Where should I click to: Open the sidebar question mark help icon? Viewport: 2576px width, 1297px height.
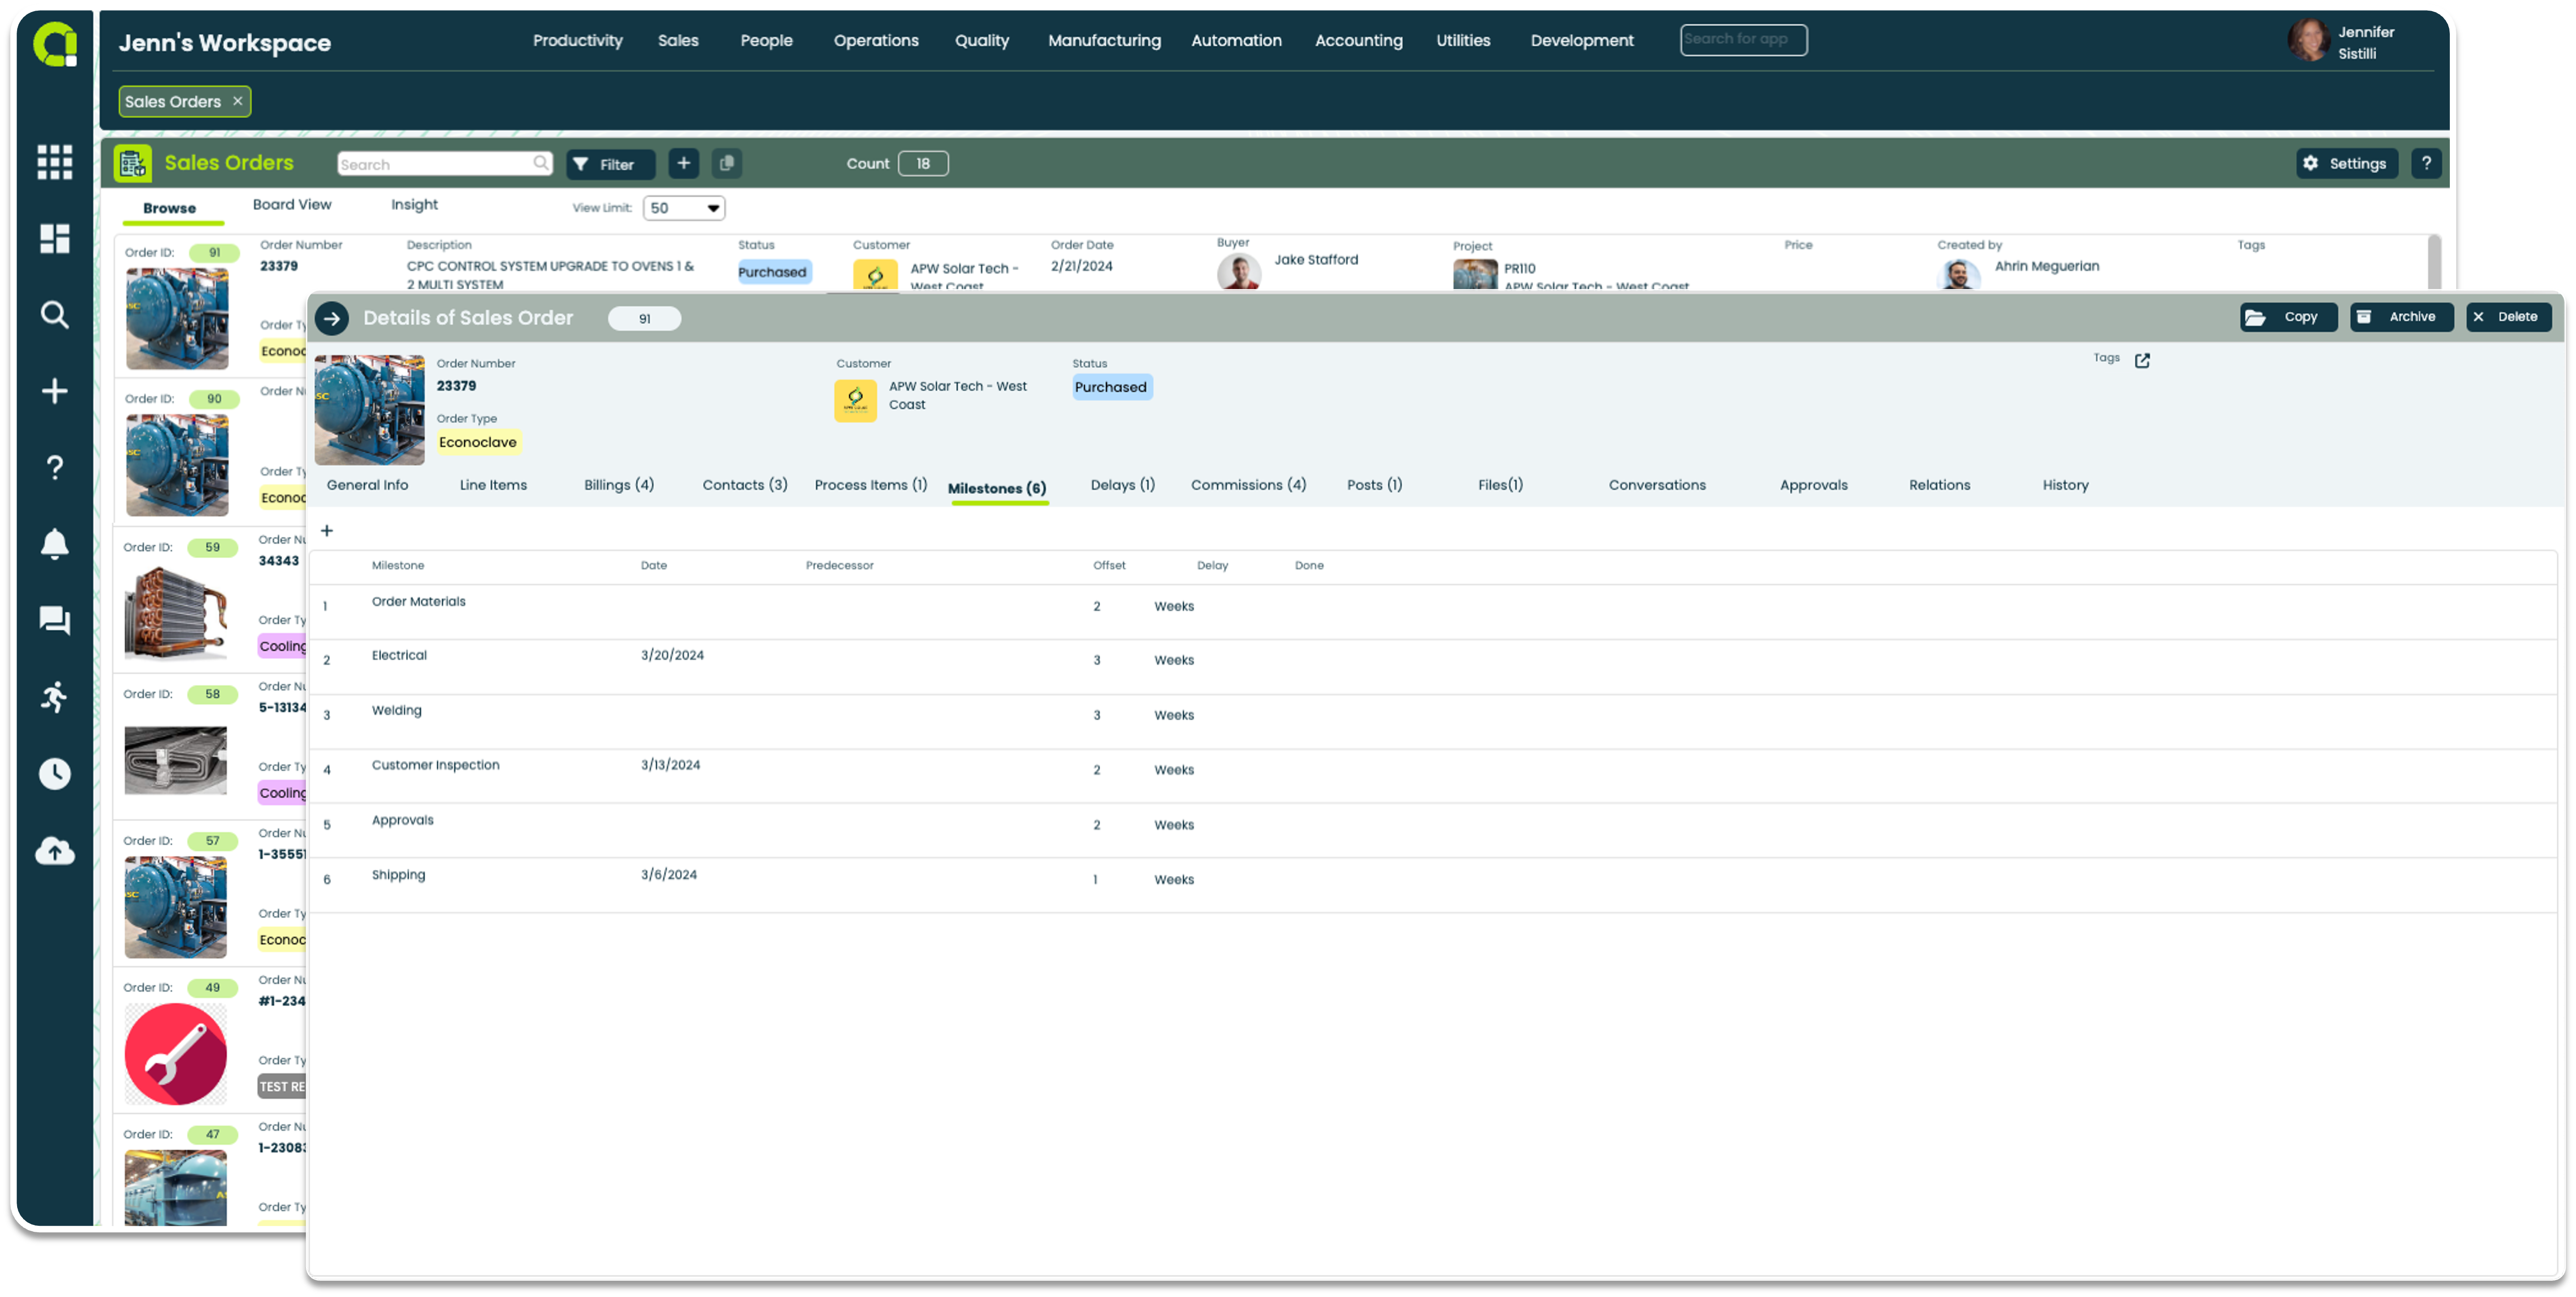pos(54,467)
